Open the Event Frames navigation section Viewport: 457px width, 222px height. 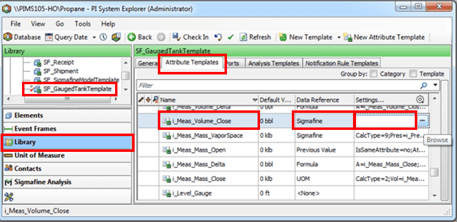(x=67, y=129)
